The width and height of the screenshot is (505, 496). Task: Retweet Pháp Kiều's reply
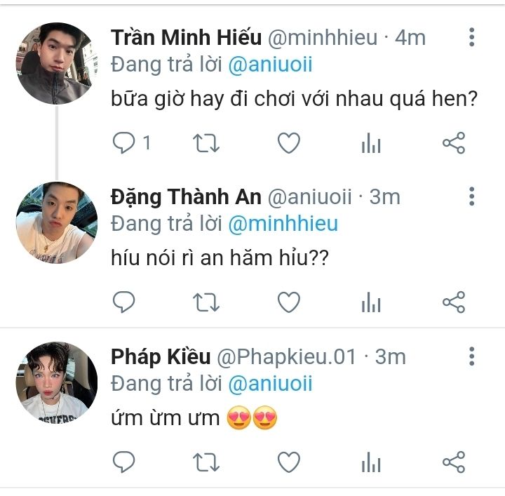pyautogui.click(x=206, y=462)
